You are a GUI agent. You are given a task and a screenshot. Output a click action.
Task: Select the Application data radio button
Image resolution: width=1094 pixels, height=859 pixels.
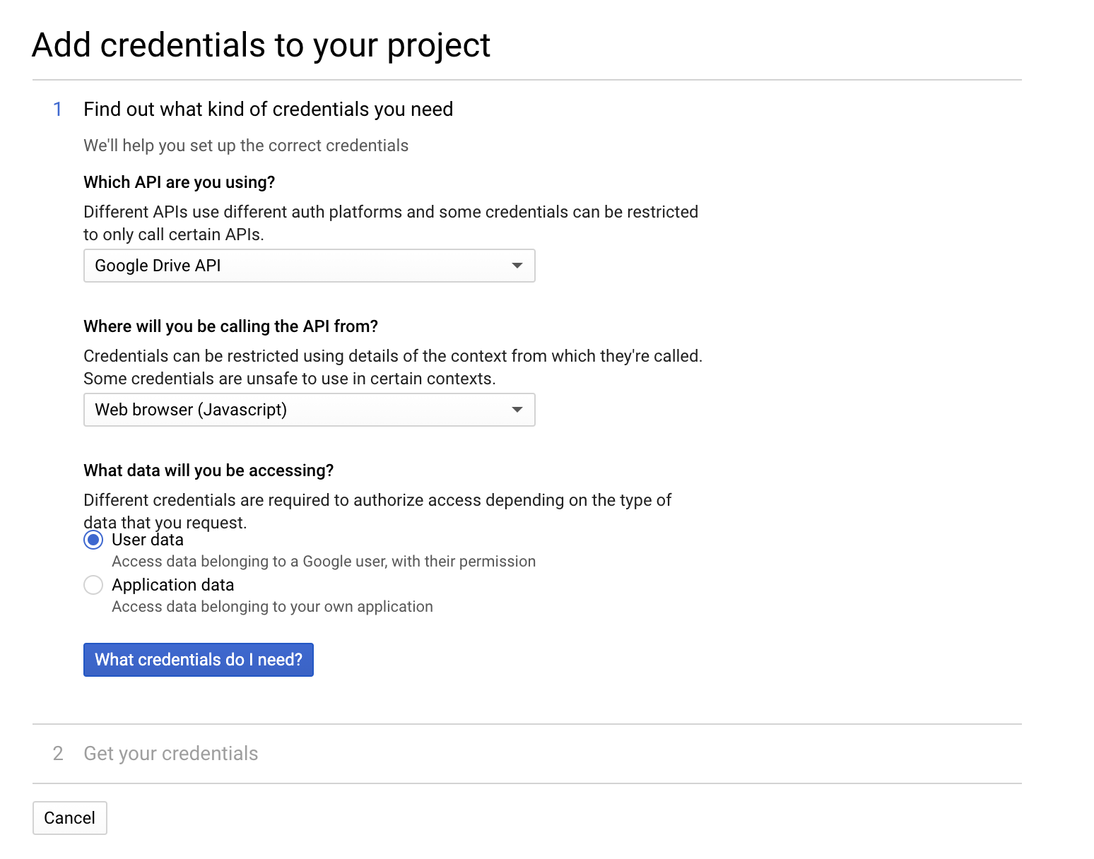[x=93, y=586]
